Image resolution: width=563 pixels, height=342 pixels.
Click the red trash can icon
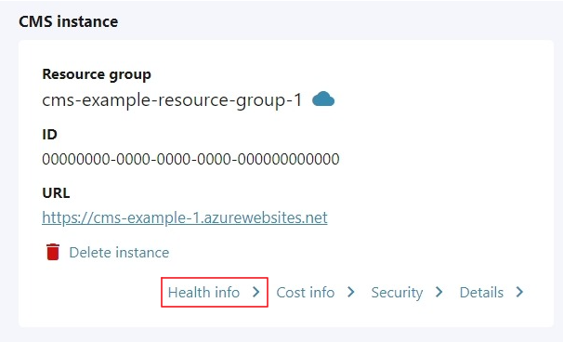pos(53,252)
